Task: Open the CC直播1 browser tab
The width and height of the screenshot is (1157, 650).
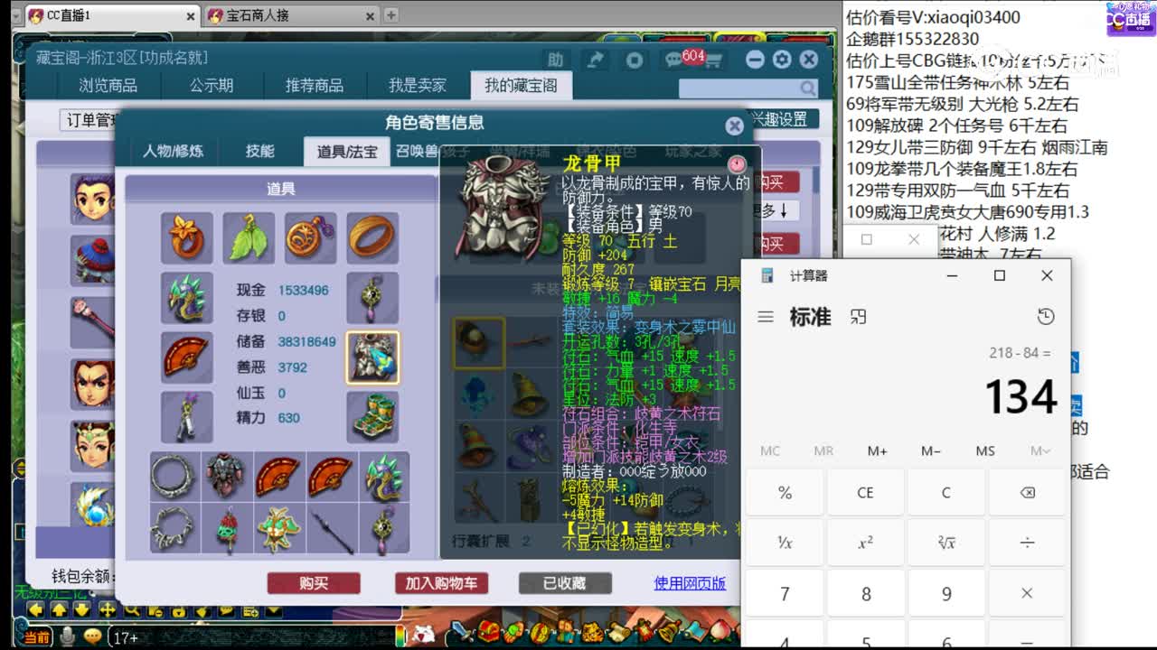Action: (112, 15)
